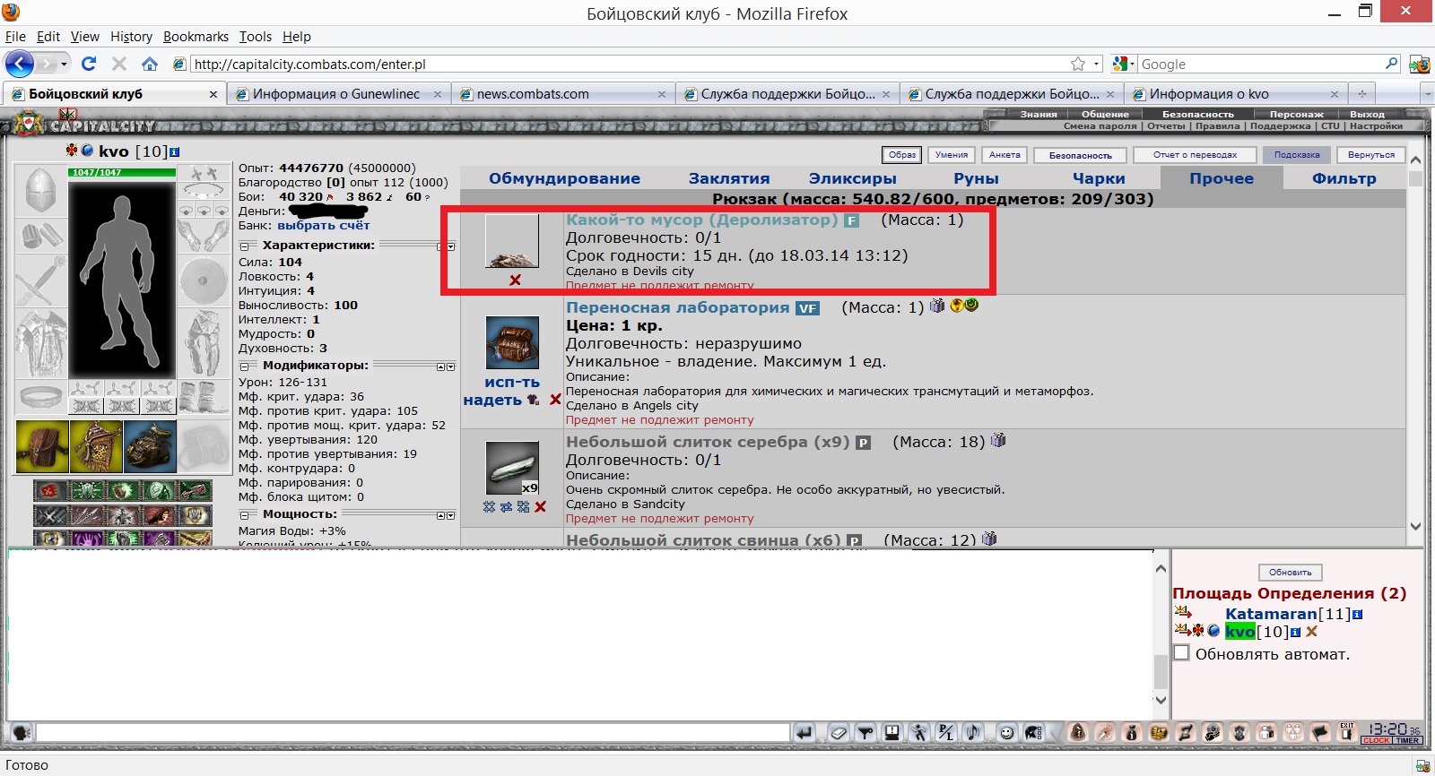
Task: Open the Tools menu
Action: pos(255,37)
